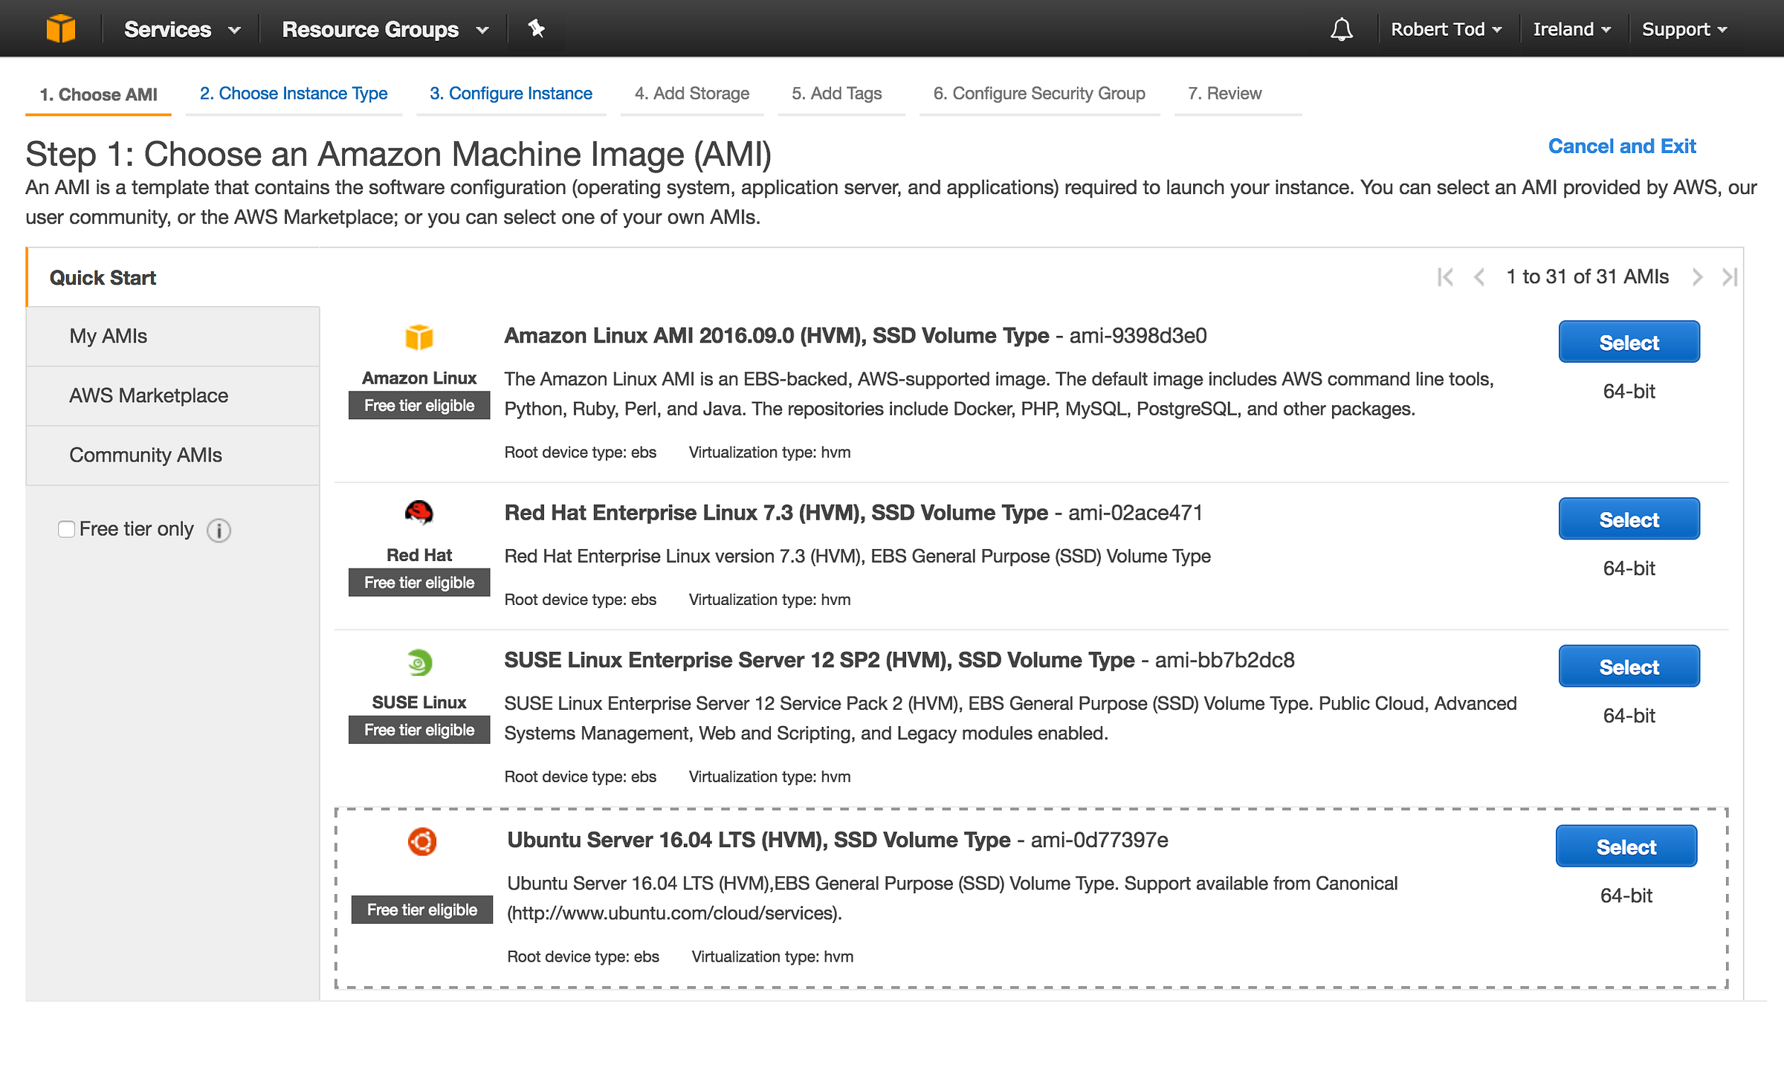Click the SUSE Linux chameleon icon
The width and height of the screenshot is (1784, 1091).
[x=419, y=661]
